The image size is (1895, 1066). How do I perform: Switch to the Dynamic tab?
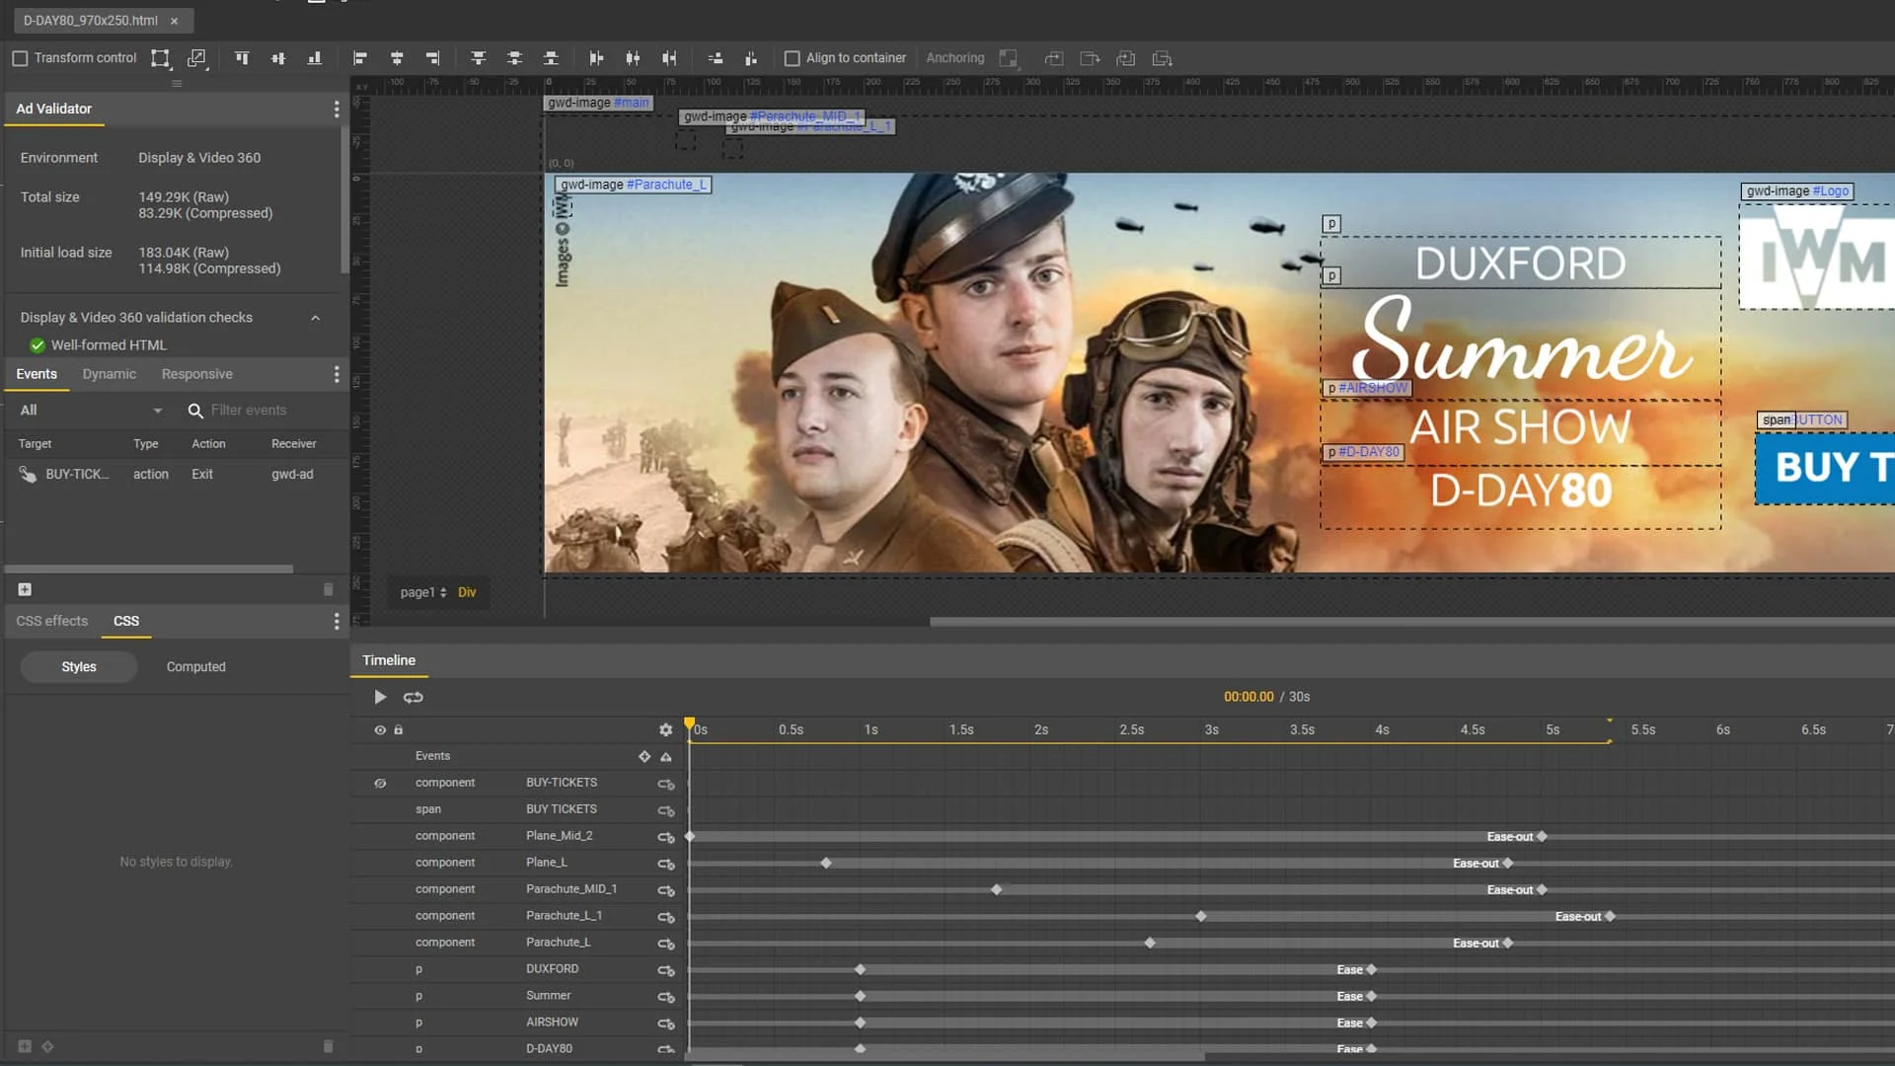coord(110,374)
